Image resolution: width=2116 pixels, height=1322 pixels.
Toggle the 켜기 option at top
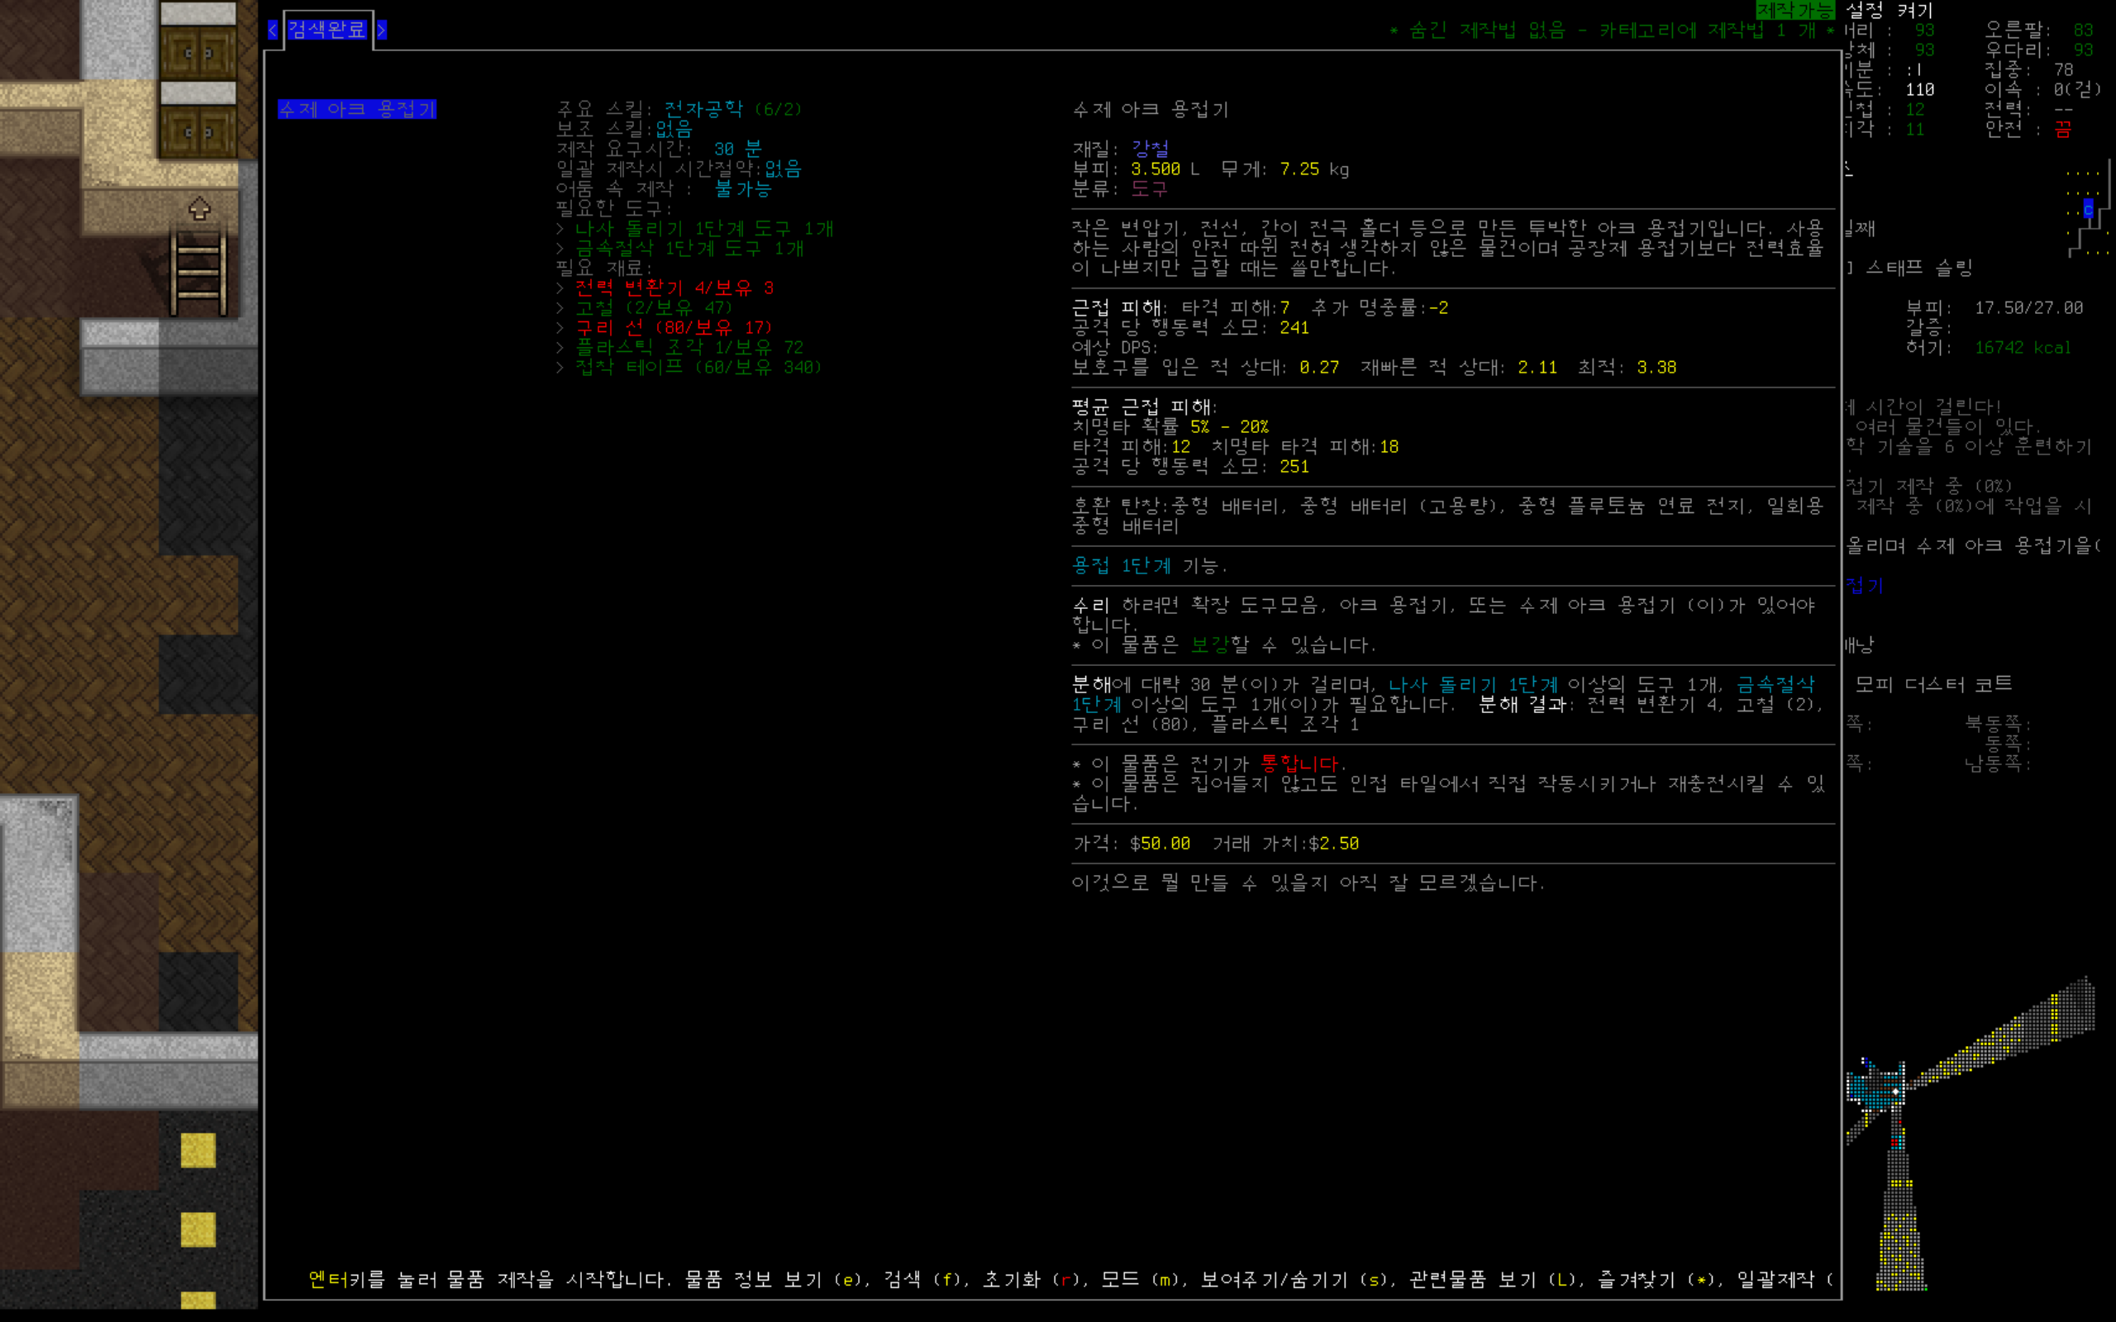point(1914,10)
